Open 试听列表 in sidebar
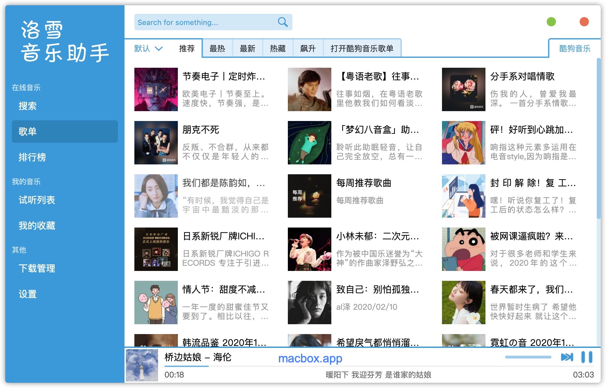Image resolution: width=606 pixels, height=388 pixels. pos(65,200)
